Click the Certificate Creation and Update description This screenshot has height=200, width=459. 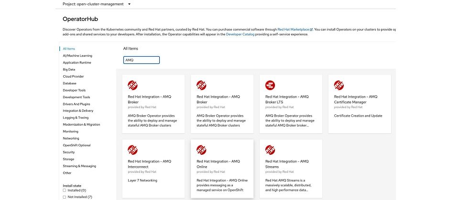(358, 116)
